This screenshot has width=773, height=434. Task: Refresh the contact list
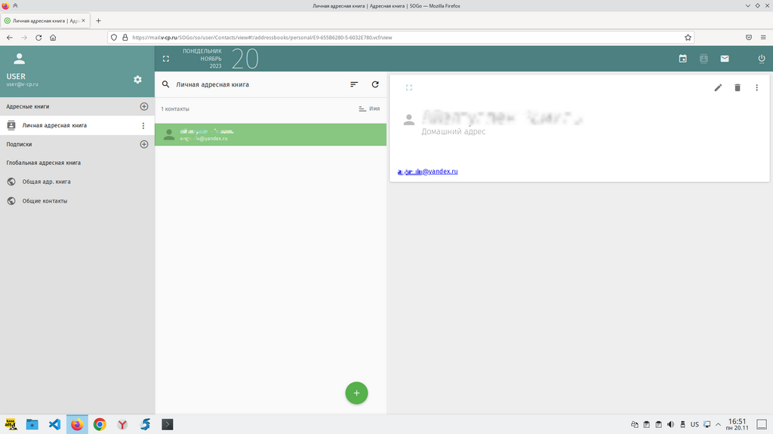tap(375, 84)
